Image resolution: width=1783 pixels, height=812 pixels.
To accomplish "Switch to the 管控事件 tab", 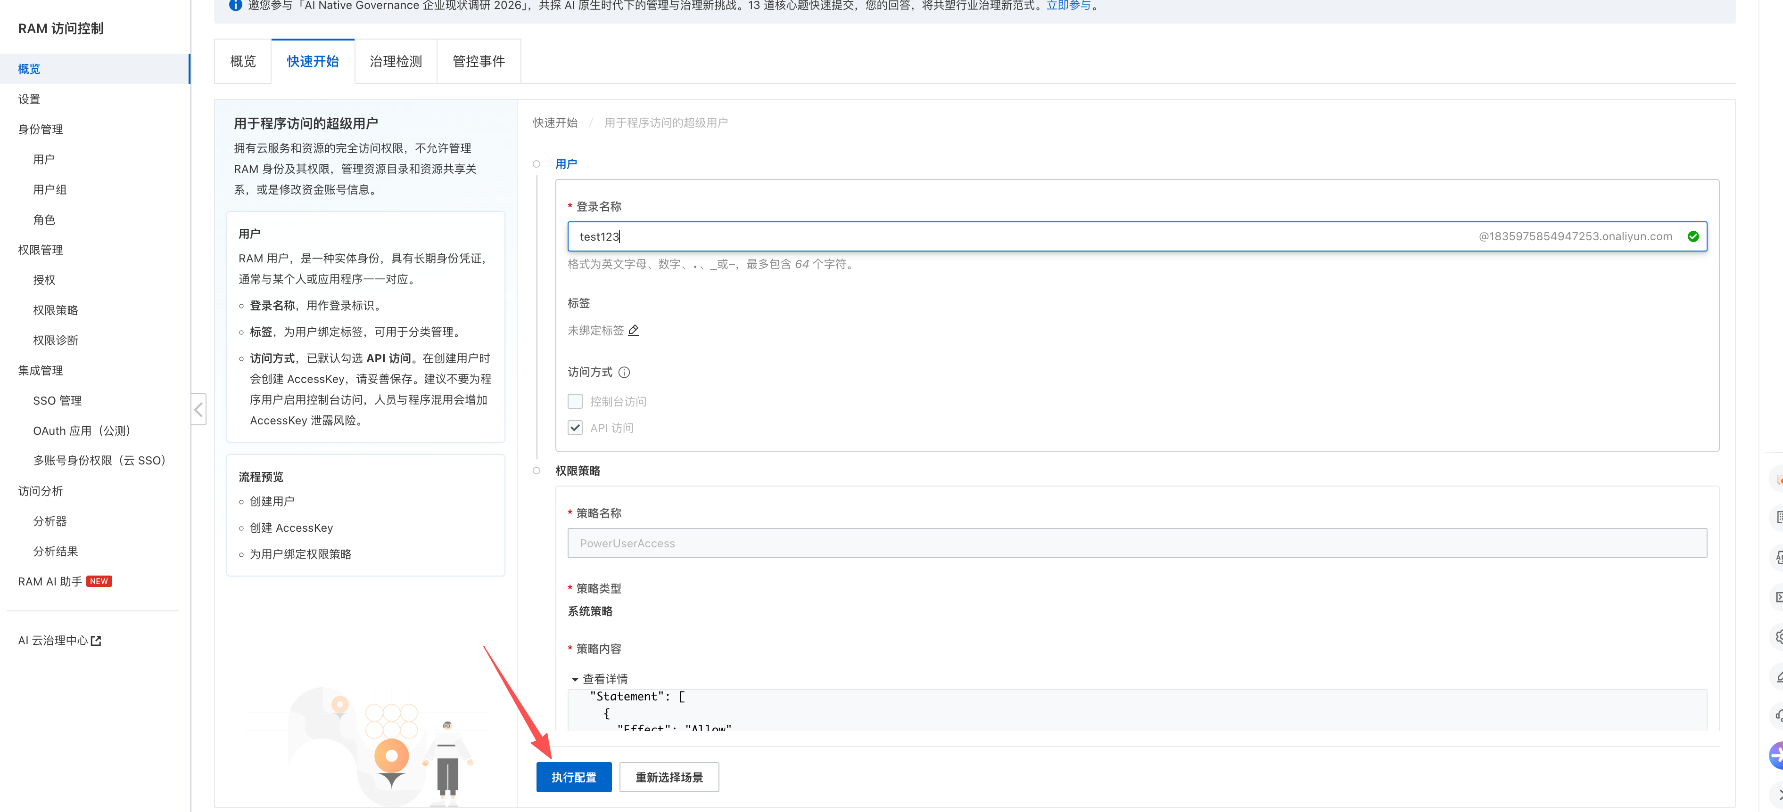I will coord(479,62).
